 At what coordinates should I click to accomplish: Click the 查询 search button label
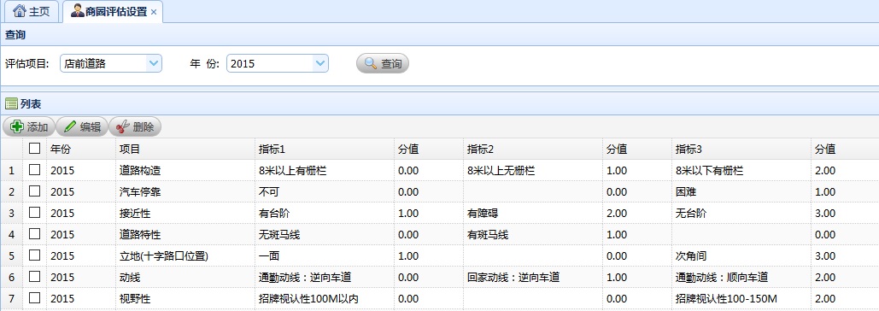pos(391,64)
